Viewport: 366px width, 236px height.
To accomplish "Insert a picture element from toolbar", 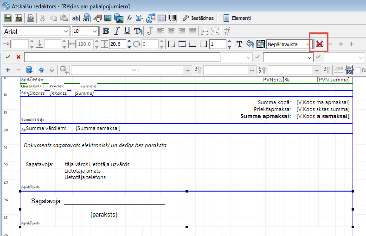I will pos(108,18).
